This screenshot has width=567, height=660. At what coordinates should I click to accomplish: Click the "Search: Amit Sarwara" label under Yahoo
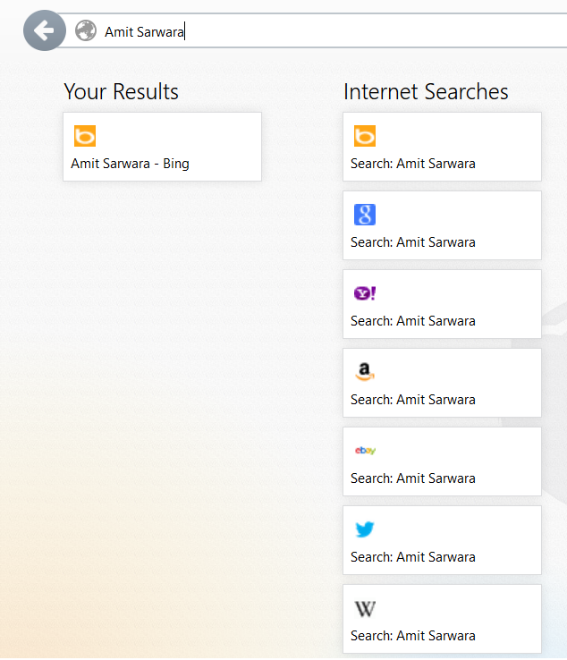(413, 321)
